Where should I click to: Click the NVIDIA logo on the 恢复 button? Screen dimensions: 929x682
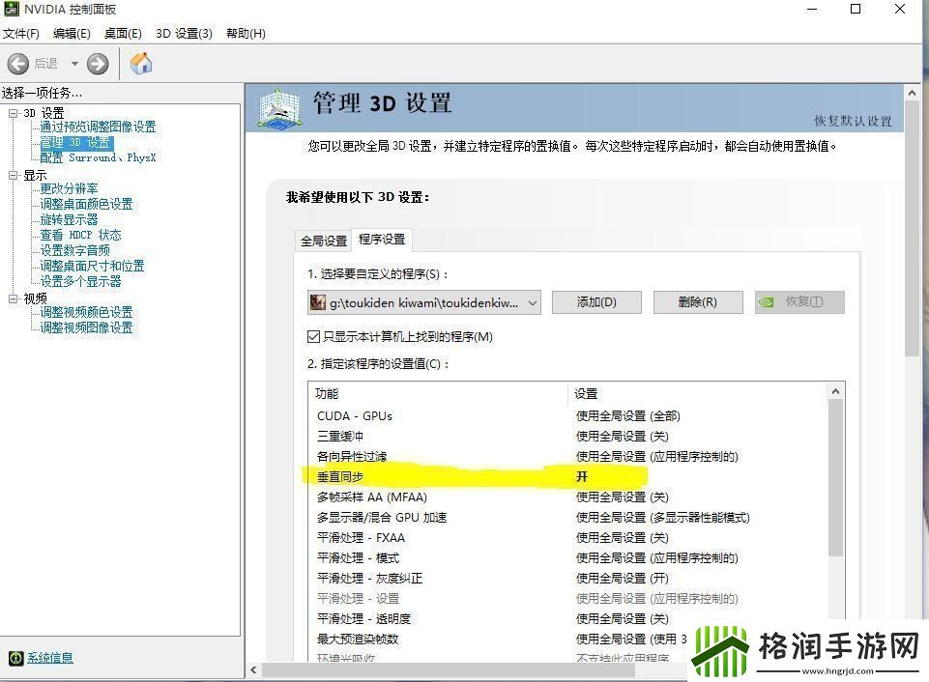[768, 302]
